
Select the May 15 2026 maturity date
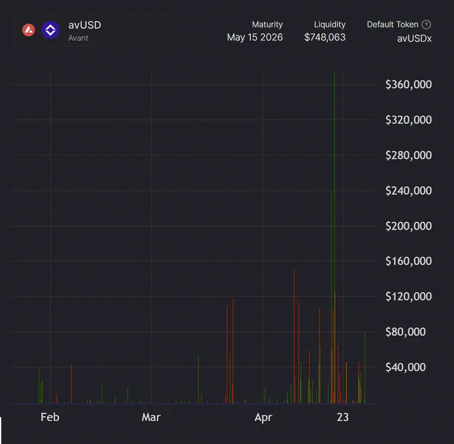(255, 37)
